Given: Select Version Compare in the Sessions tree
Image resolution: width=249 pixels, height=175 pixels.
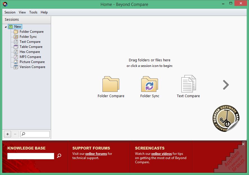Looking at the screenshot, I should click(32, 67).
